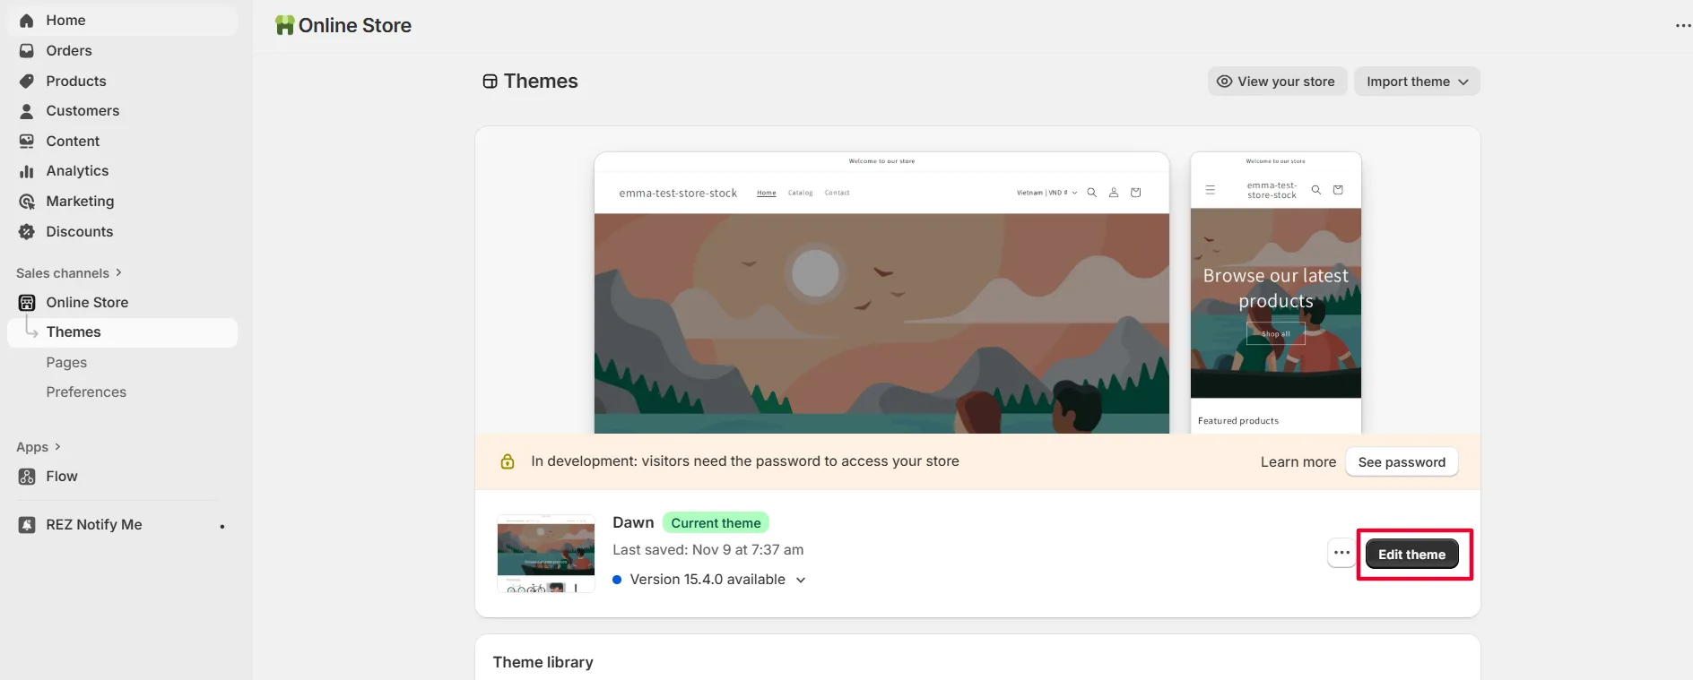Image resolution: width=1693 pixels, height=680 pixels.
Task: Click the Online Store channel icon
Action: point(27,303)
